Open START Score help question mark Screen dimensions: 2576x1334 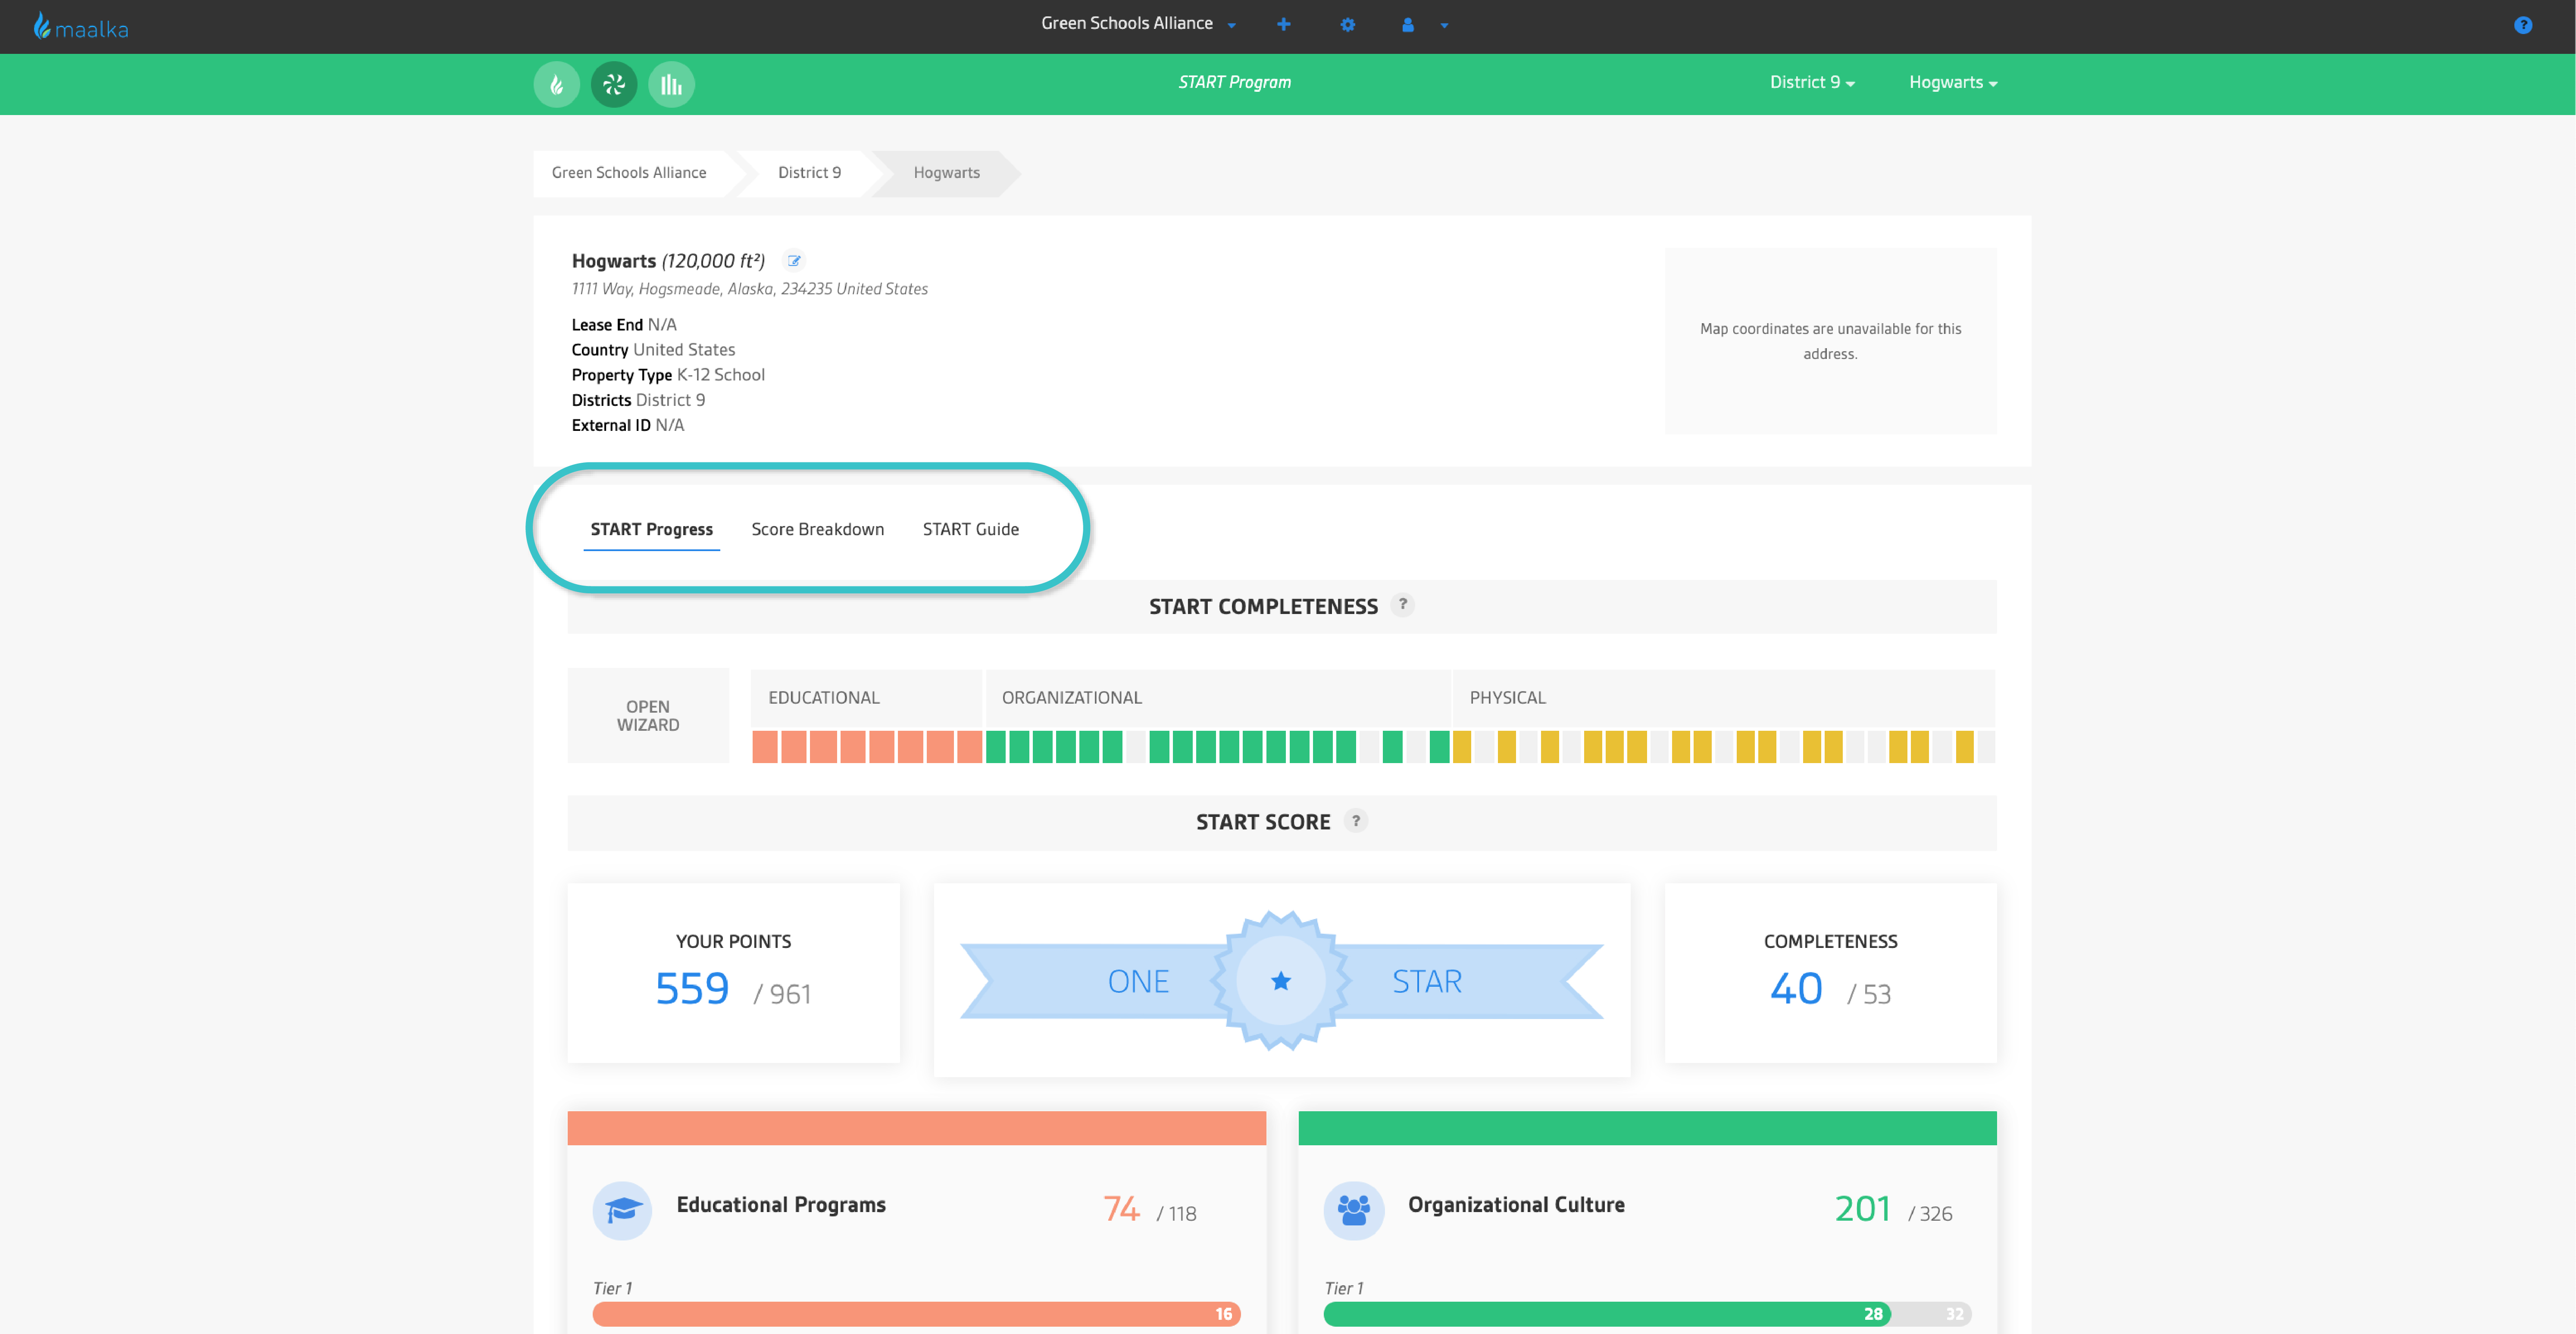tap(1356, 820)
